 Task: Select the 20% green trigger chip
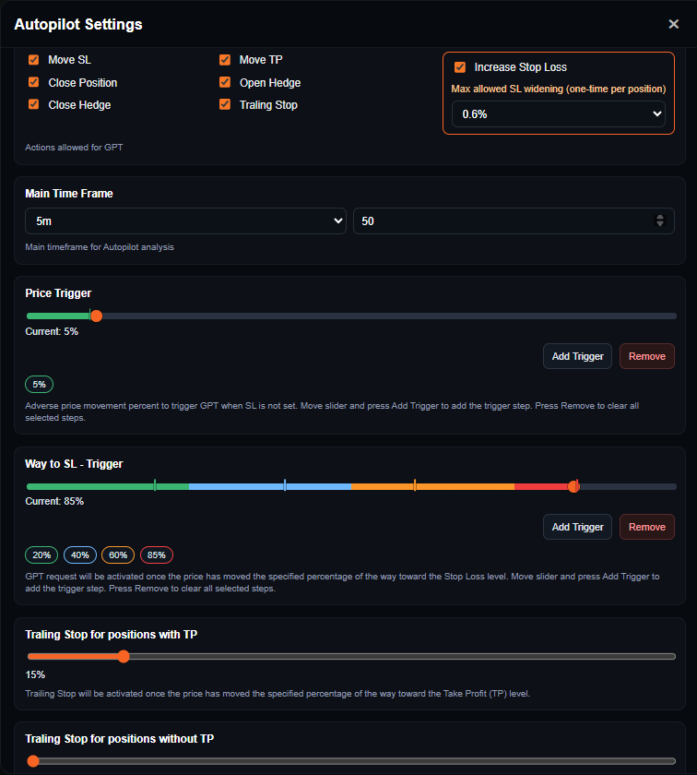point(41,555)
